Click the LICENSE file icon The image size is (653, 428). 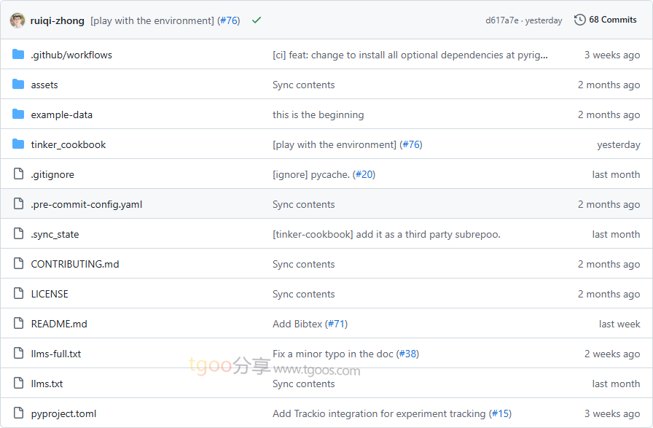click(18, 294)
